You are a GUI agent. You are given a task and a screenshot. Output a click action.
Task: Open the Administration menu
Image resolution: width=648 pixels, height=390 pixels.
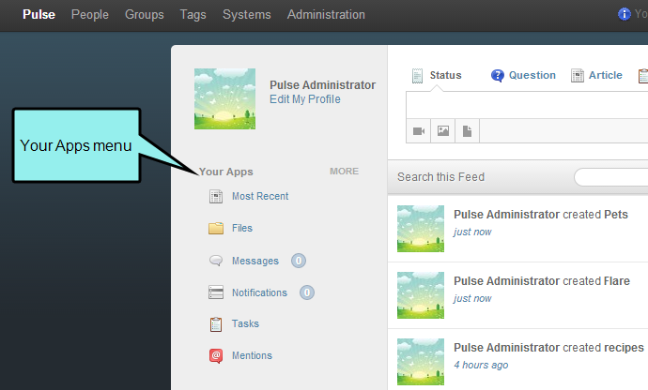326,14
